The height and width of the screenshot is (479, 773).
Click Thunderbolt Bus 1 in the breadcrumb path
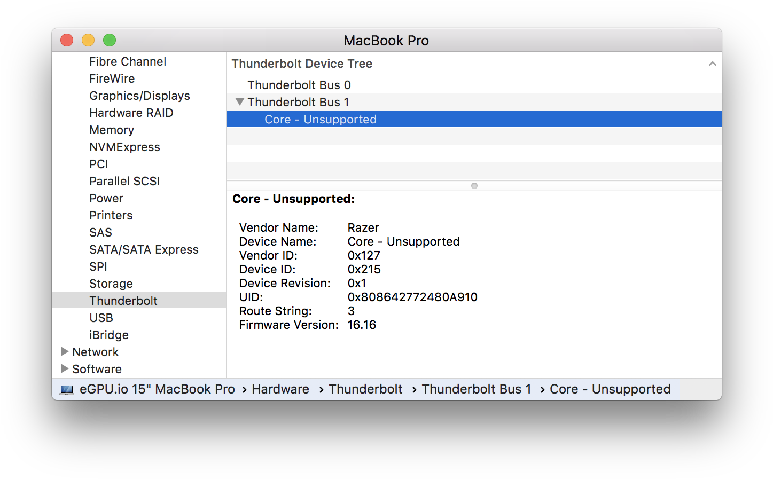[476, 389]
